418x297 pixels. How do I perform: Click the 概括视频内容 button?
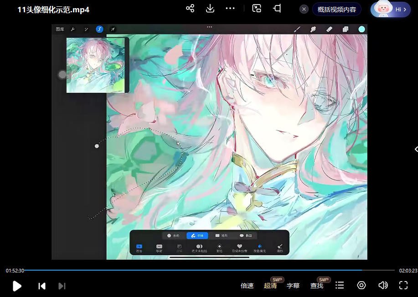(x=337, y=9)
